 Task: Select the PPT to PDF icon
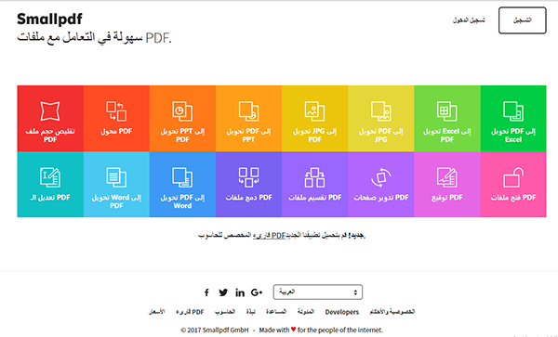tap(182, 110)
